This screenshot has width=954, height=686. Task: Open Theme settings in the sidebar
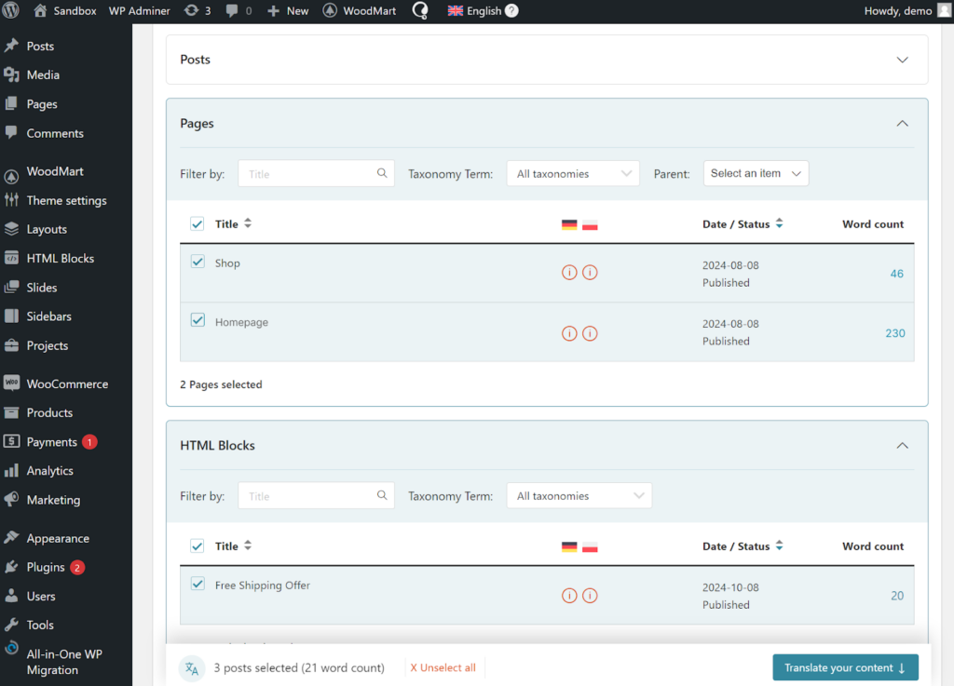coord(66,200)
